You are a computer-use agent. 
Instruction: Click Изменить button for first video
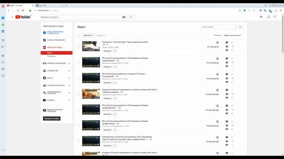tap(107, 51)
